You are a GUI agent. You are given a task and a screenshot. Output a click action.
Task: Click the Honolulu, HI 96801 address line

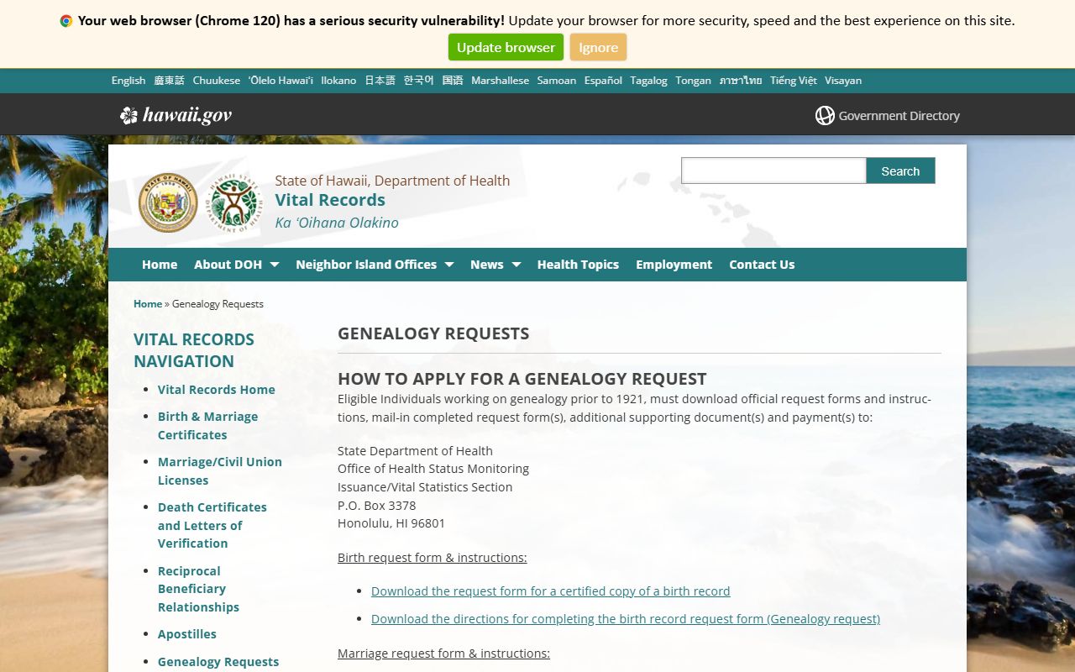pos(391,523)
